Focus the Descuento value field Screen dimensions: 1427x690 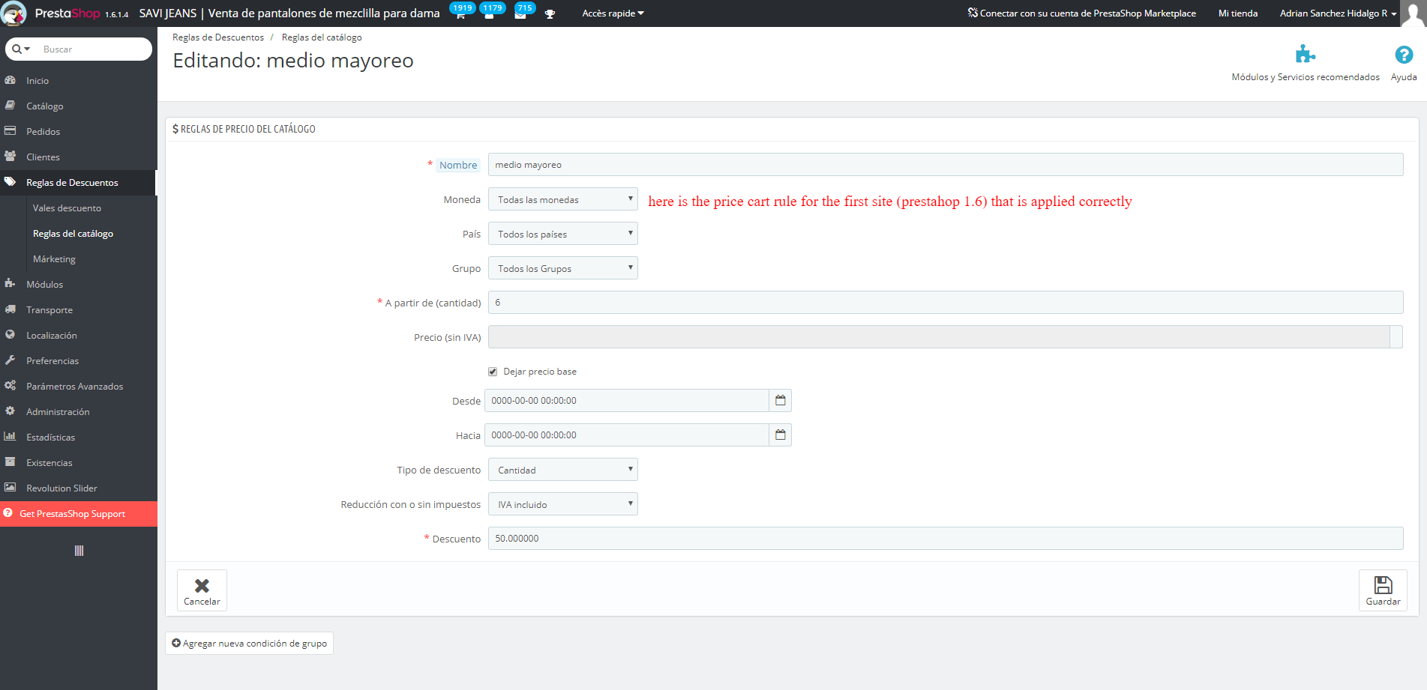pos(946,539)
